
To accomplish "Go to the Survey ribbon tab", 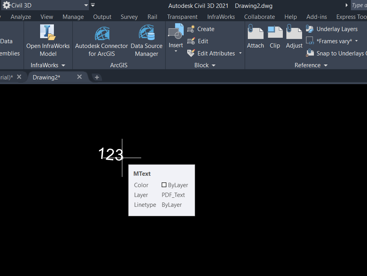I will point(129,17).
